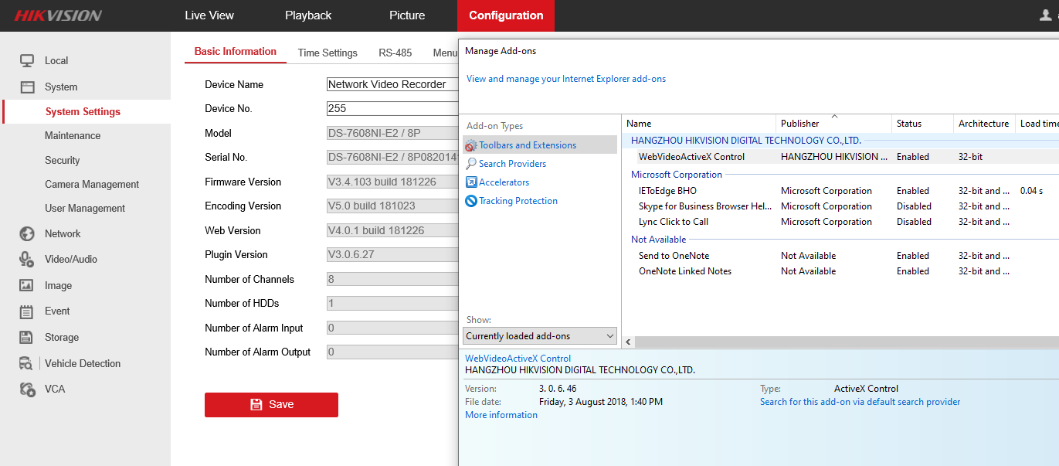Click the VCA icon in sidebar
Screen dimensions: 1059x466
[x=27, y=389]
